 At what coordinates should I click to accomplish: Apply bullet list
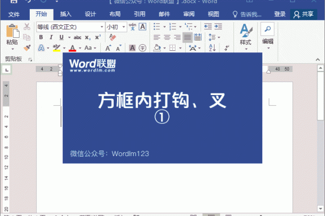click(157, 26)
